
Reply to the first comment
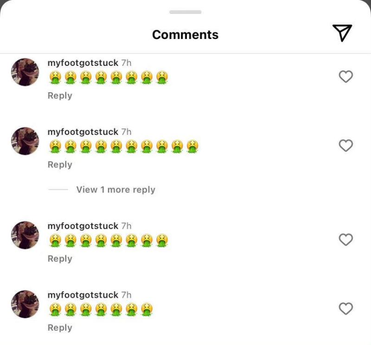[x=60, y=96]
